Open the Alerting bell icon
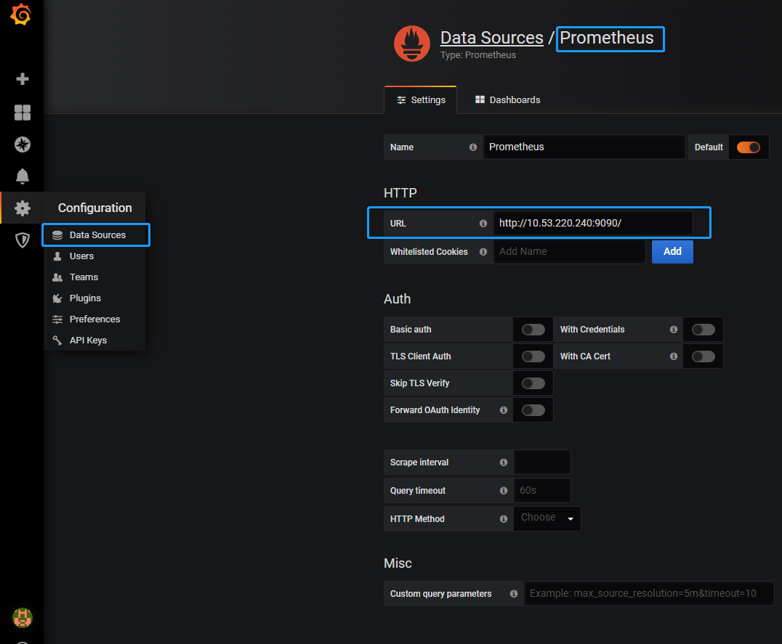782x644 pixels. [x=23, y=176]
